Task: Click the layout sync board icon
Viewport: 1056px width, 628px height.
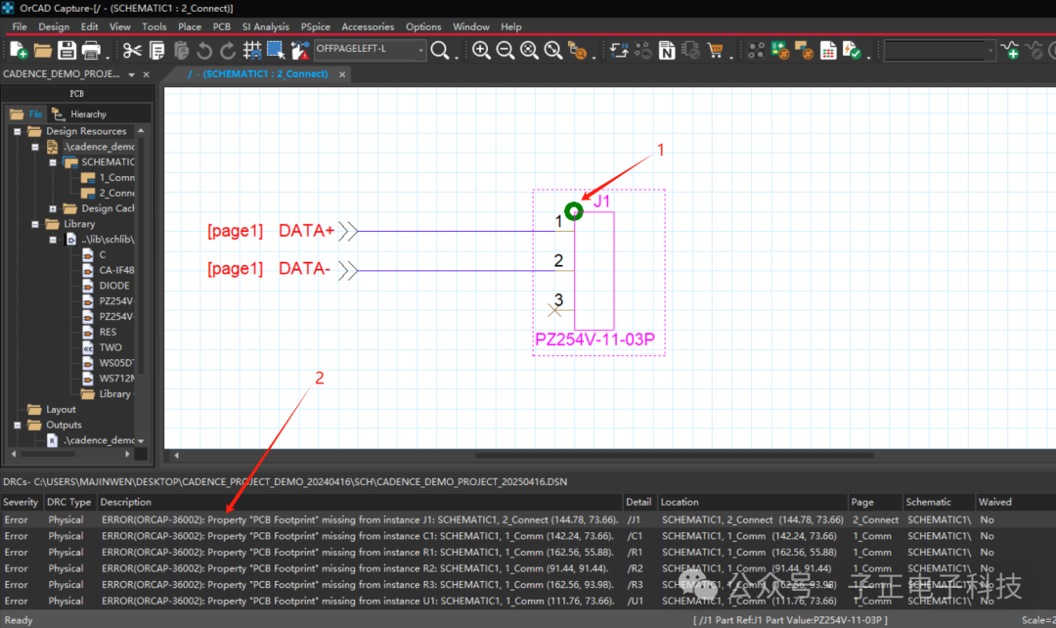Action: click(804, 51)
